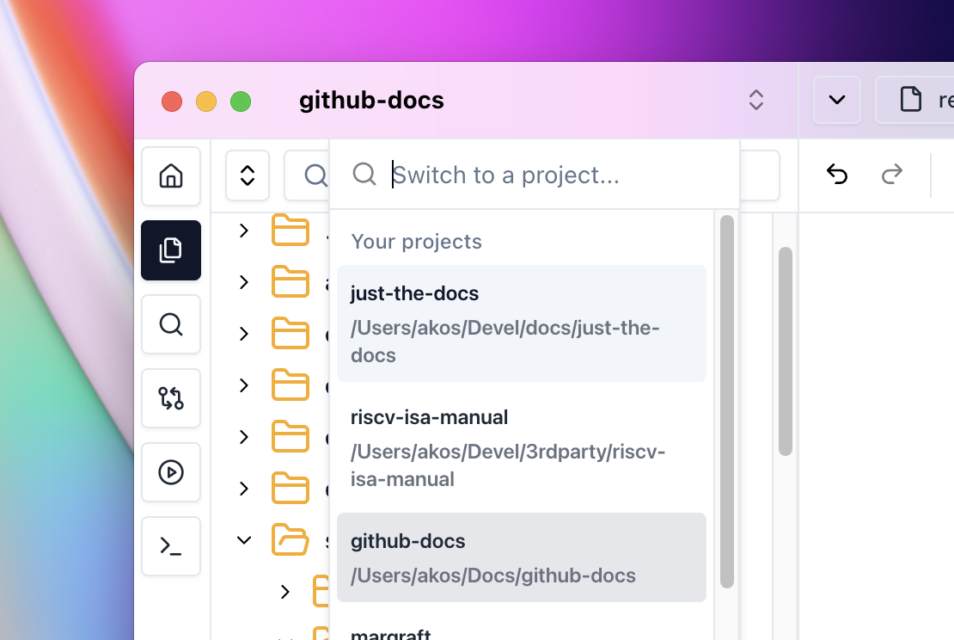Toggle the github-docs project switcher arrows
This screenshot has height=640, width=954.
755,100
